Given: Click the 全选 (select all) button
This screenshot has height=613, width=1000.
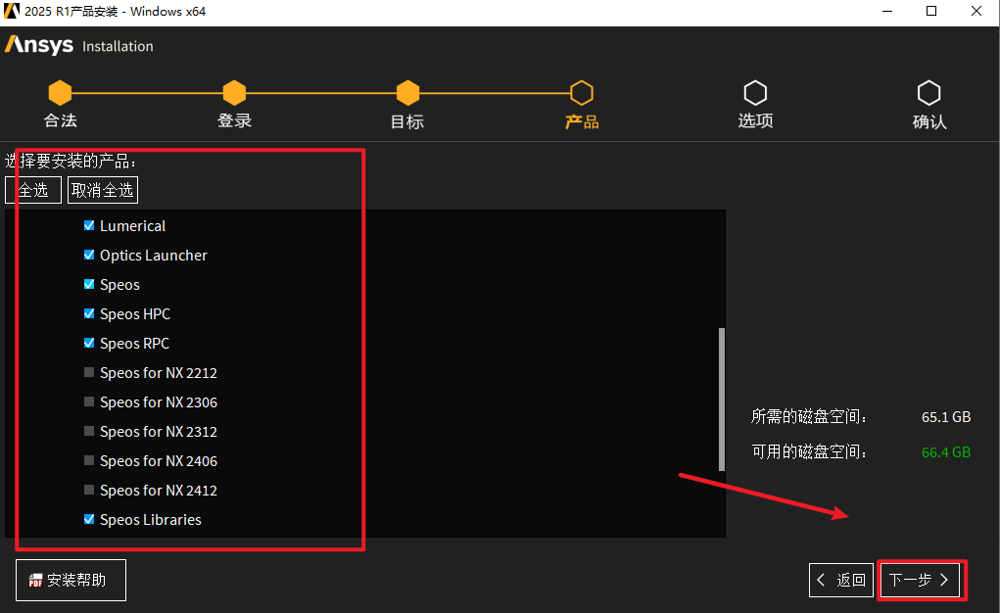Looking at the screenshot, I should (33, 190).
